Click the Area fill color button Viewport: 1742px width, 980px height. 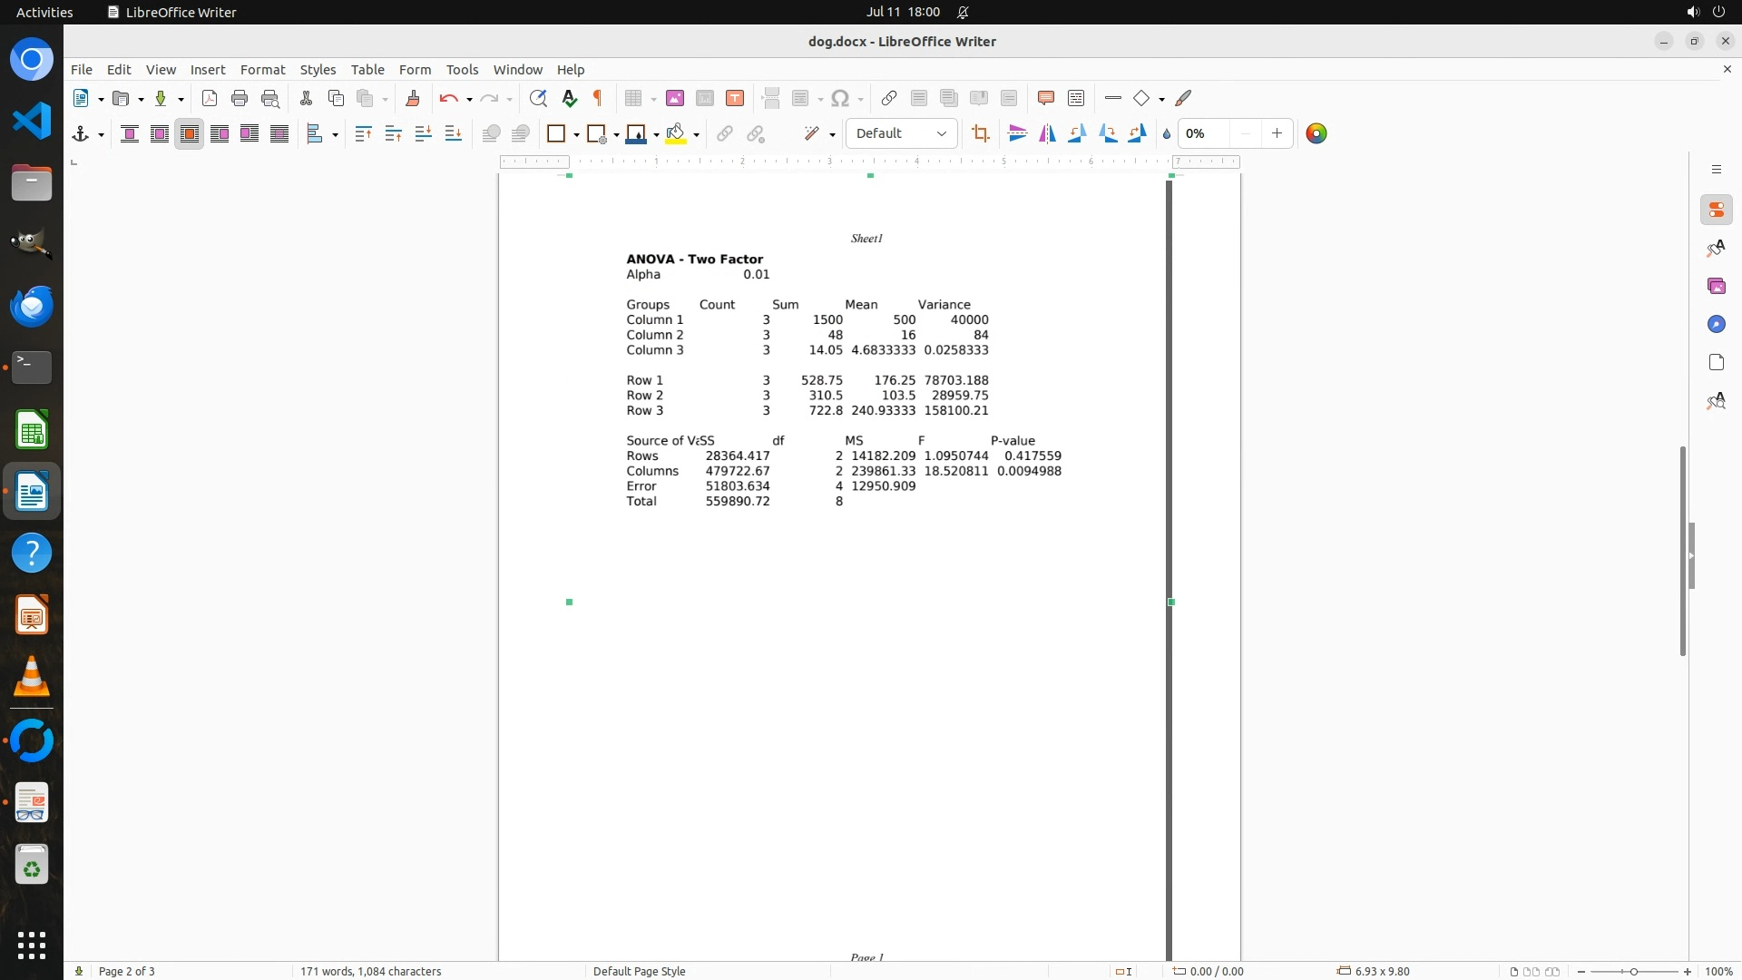[675, 134]
